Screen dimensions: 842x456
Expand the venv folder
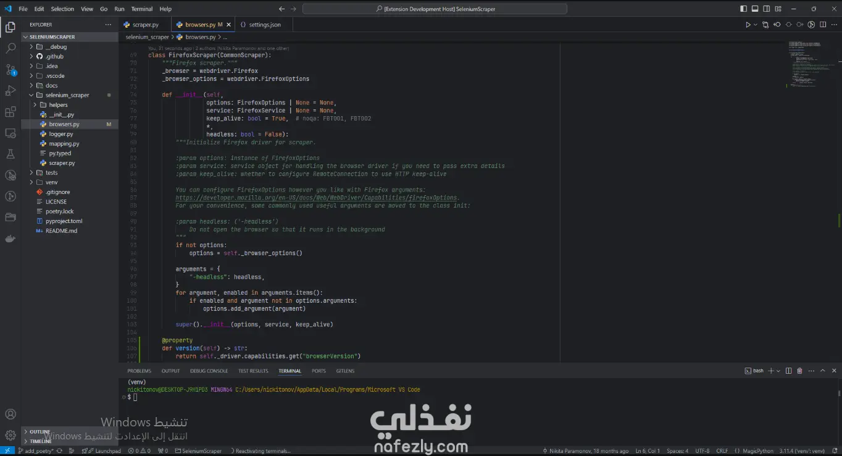point(51,182)
